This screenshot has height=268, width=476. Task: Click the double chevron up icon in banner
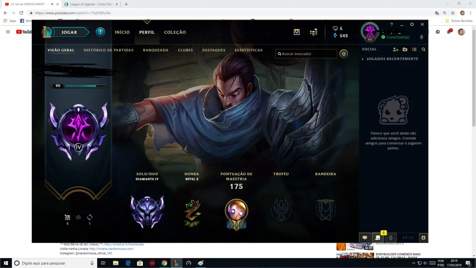79,217
